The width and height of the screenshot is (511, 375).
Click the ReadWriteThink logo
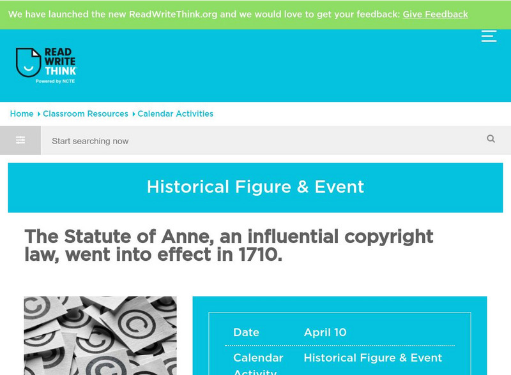click(x=46, y=62)
